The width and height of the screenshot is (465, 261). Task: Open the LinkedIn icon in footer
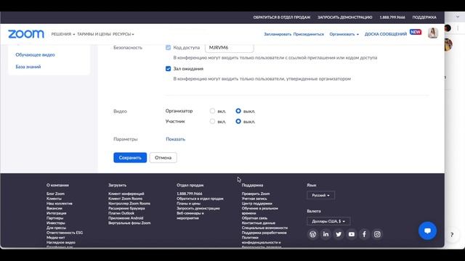coord(325,234)
